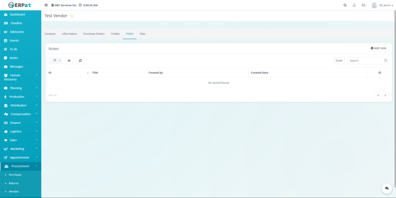Click the Add note button
Screen dimensions: 396x198
(378, 48)
